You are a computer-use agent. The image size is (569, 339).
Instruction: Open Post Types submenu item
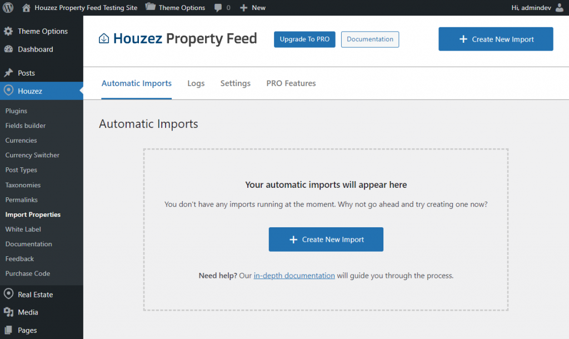pyautogui.click(x=21, y=170)
